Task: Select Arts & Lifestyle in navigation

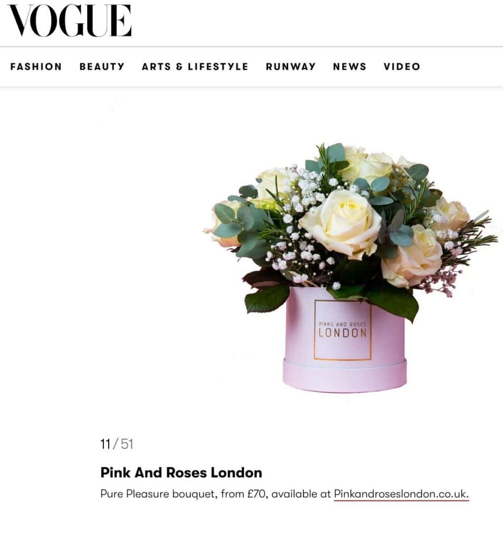Action: (195, 66)
